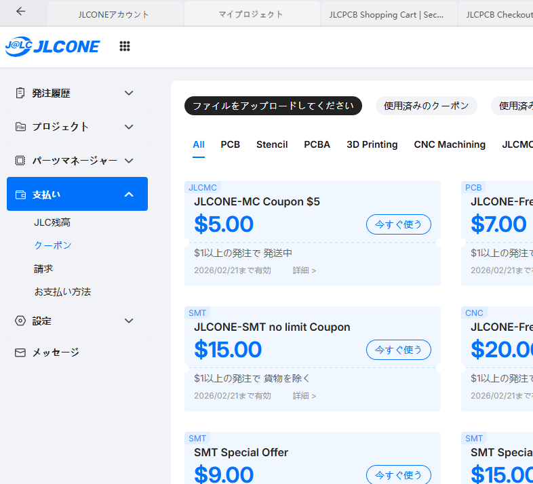Use the JLCONE-MC $5 coupon now
This screenshot has width=533, height=484.
[x=398, y=224]
